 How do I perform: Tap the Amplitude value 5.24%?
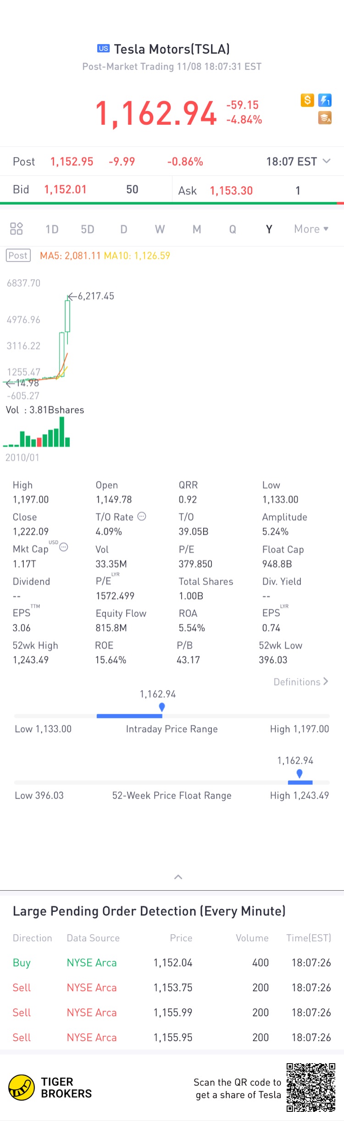[x=275, y=532]
